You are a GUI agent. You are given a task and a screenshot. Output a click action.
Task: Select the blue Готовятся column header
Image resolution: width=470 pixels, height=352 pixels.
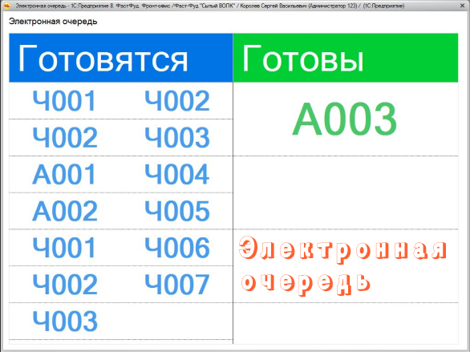click(x=121, y=58)
